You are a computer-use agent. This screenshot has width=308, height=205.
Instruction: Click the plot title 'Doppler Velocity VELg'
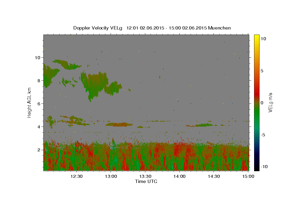click(98, 28)
